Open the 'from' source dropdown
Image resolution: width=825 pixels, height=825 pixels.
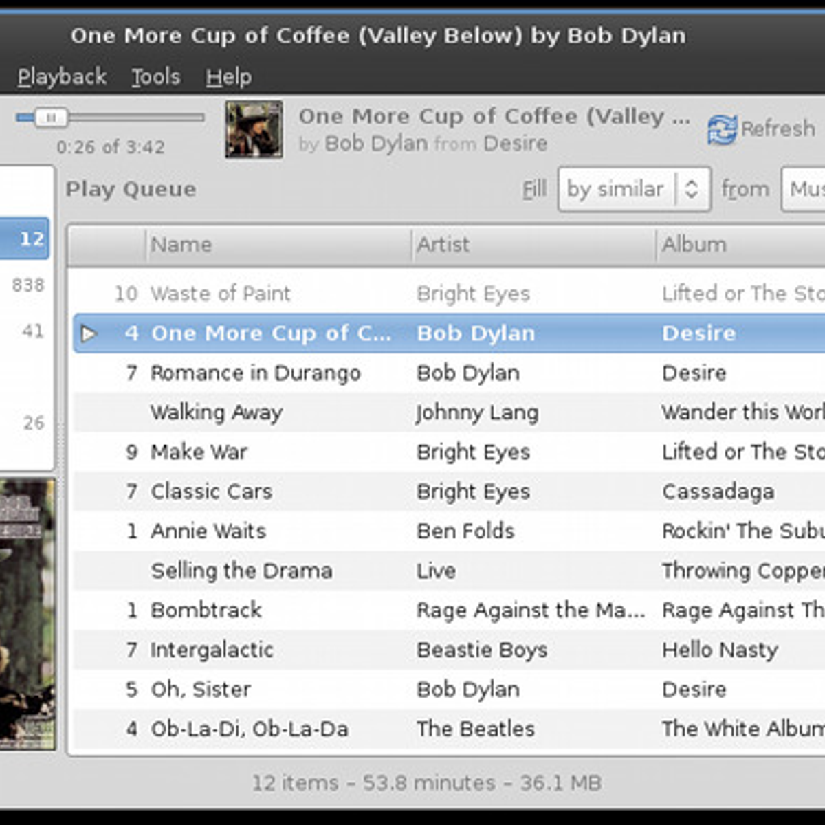pyautogui.click(x=803, y=189)
